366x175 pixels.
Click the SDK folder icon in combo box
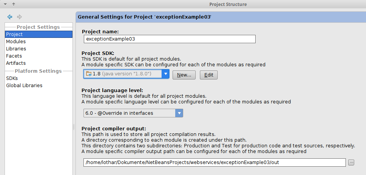pyautogui.click(x=89, y=74)
